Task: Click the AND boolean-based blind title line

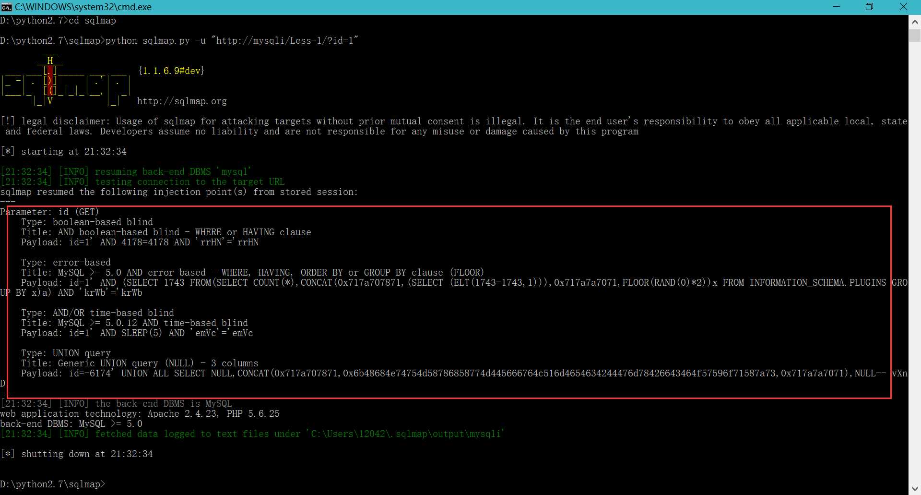Action: [x=166, y=232]
